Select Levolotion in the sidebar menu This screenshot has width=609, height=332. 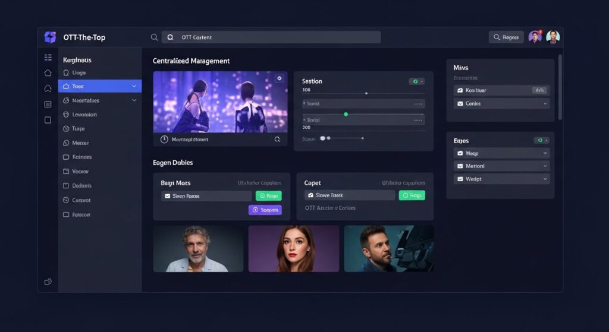[x=84, y=115]
